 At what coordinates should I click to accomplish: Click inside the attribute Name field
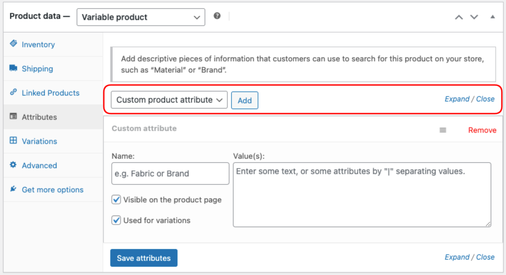click(x=170, y=173)
